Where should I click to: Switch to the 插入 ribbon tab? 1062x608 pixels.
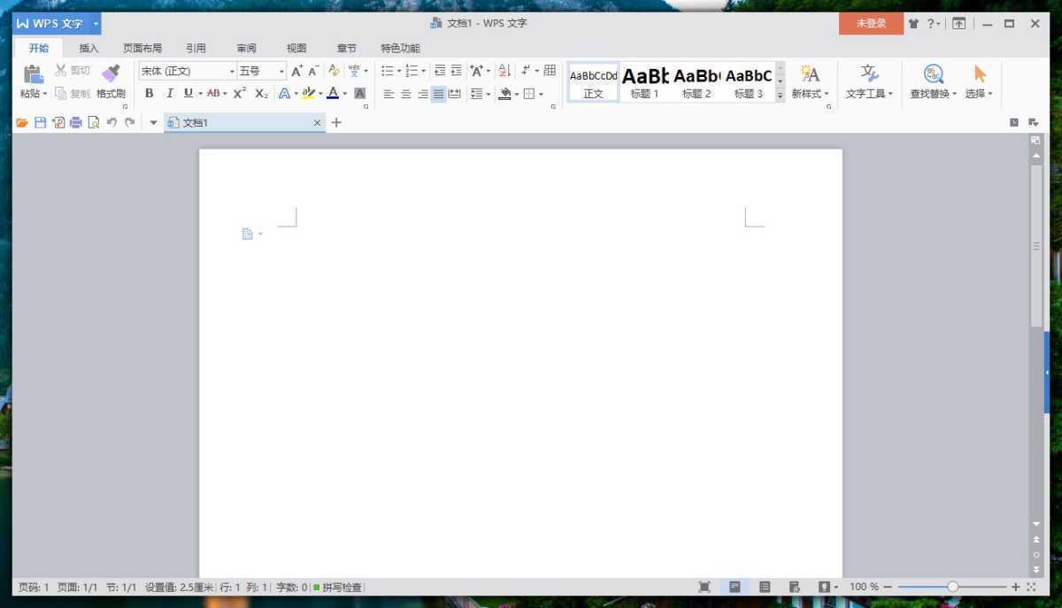coord(88,48)
